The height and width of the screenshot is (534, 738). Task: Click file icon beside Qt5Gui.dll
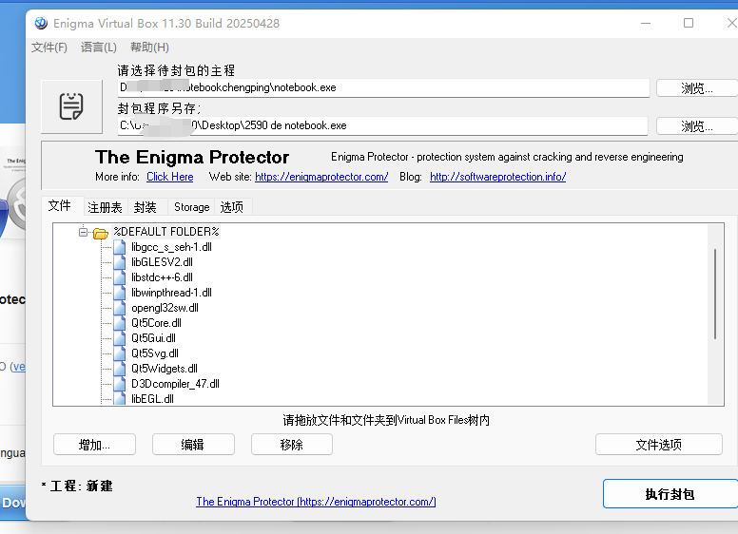[120, 338]
